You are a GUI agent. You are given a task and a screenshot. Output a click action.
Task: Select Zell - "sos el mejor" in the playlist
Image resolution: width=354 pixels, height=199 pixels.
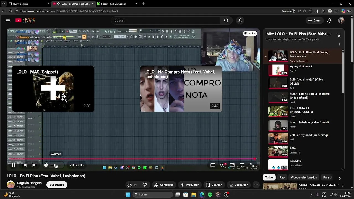pos(303,83)
